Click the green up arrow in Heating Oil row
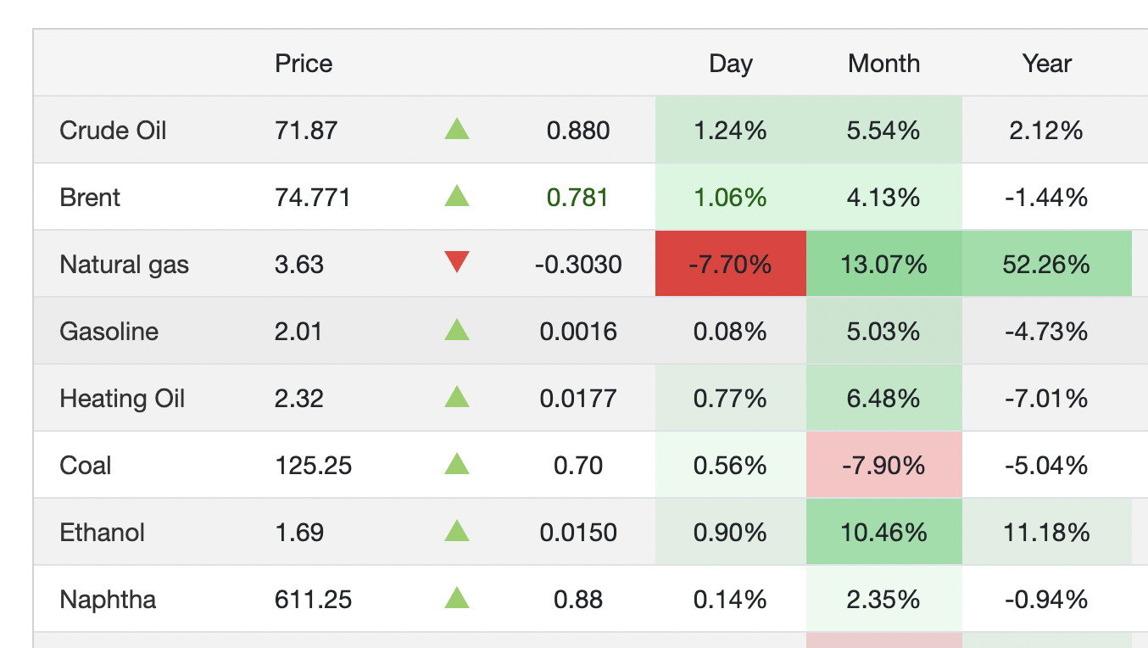 tap(457, 397)
